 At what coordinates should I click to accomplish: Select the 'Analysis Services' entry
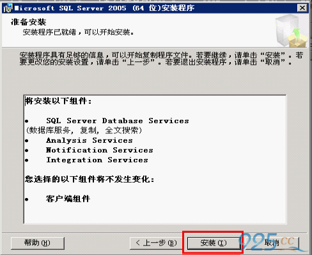point(90,140)
